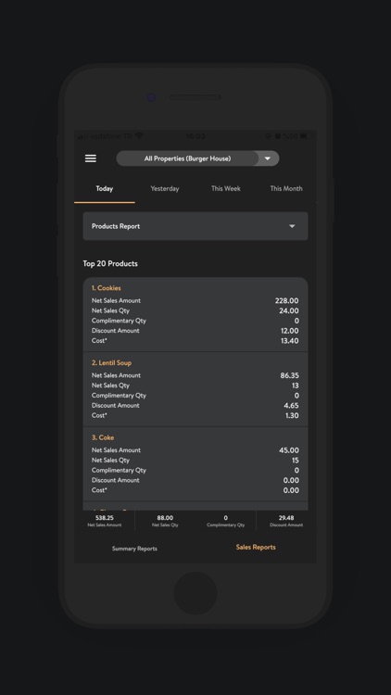Select Cookies cost value 13.40
Screen dimensions: 391x695
click(289, 341)
